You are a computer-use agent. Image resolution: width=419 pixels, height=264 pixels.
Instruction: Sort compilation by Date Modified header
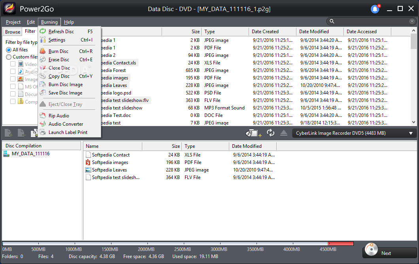[x=253, y=146]
